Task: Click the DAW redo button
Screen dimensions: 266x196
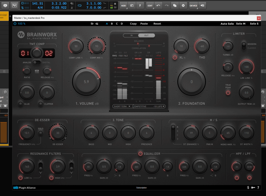Action: (167, 6)
